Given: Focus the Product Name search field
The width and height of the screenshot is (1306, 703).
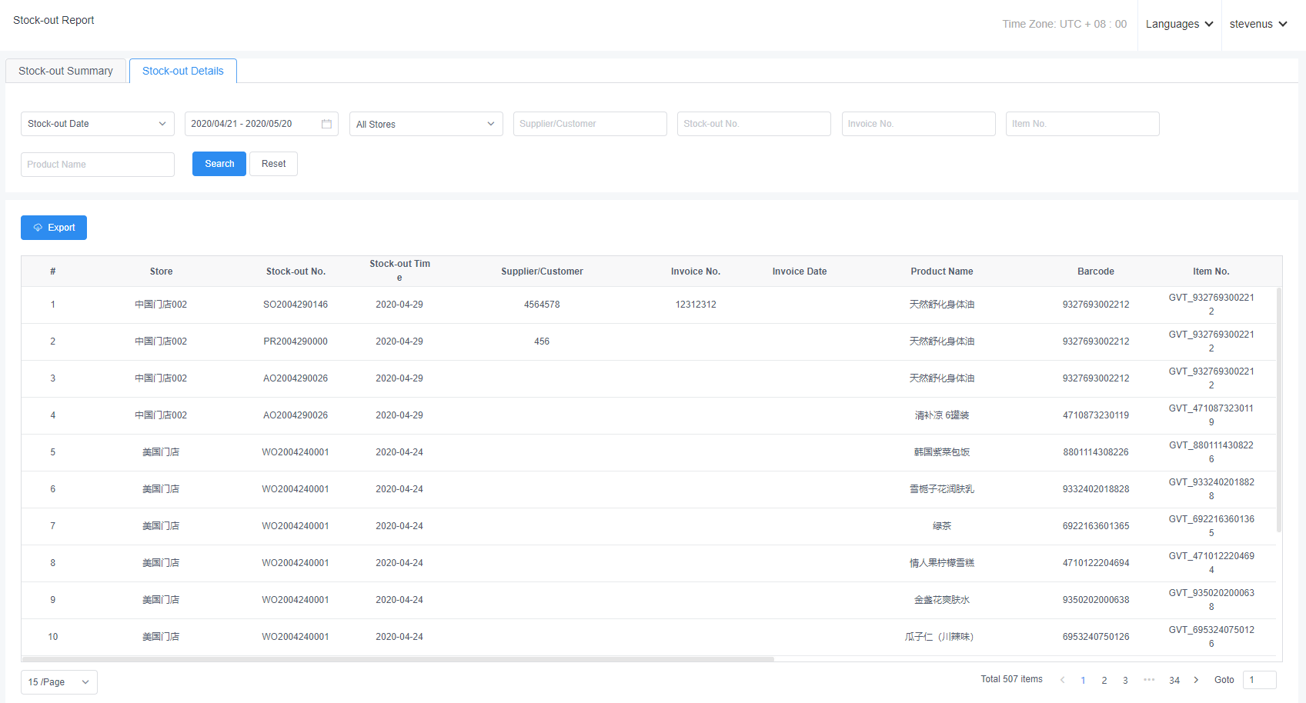Looking at the screenshot, I should pos(98,165).
